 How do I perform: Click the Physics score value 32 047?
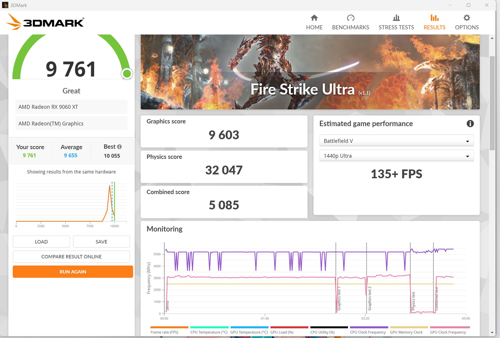pyautogui.click(x=224, y=170)
